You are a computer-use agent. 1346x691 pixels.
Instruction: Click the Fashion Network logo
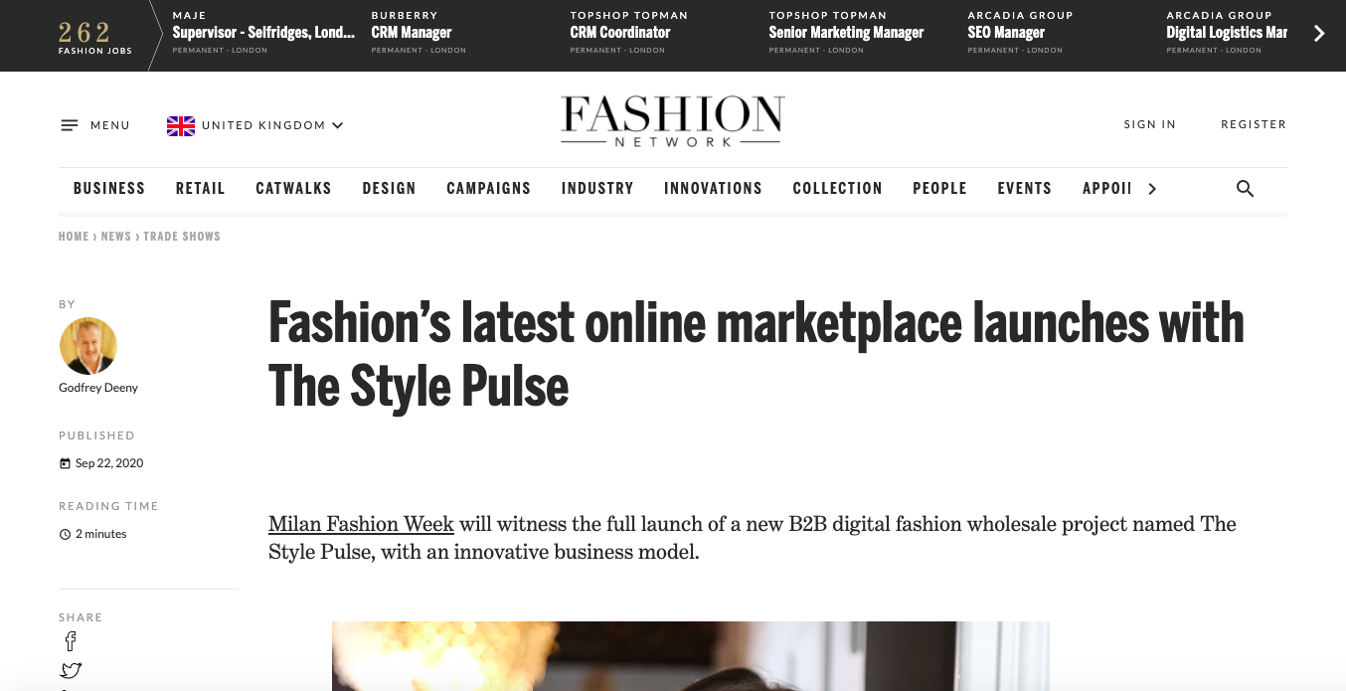coord(673,122)
